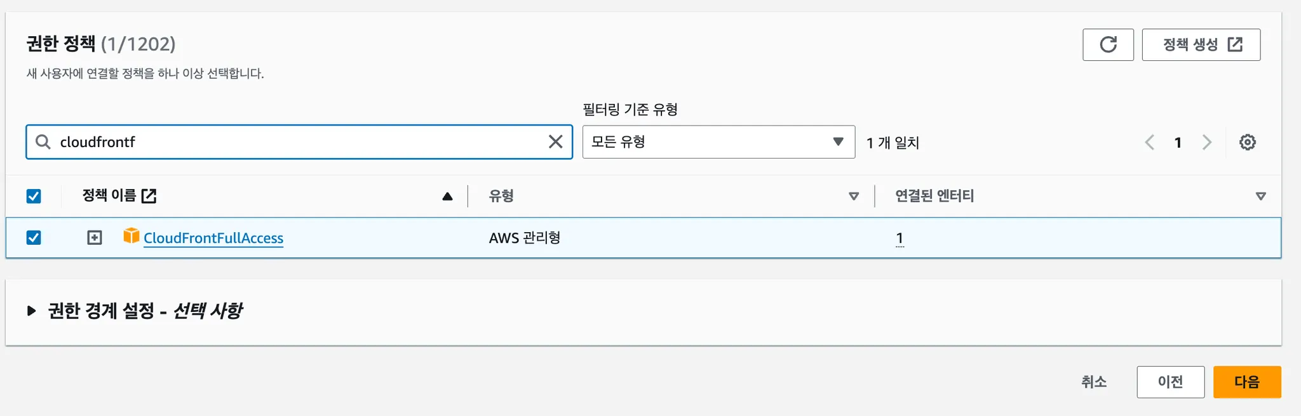Click the orange 다음 button
Image resolution: width=1301 pixels, height=416 pixels.
[x=1247, y=382]
